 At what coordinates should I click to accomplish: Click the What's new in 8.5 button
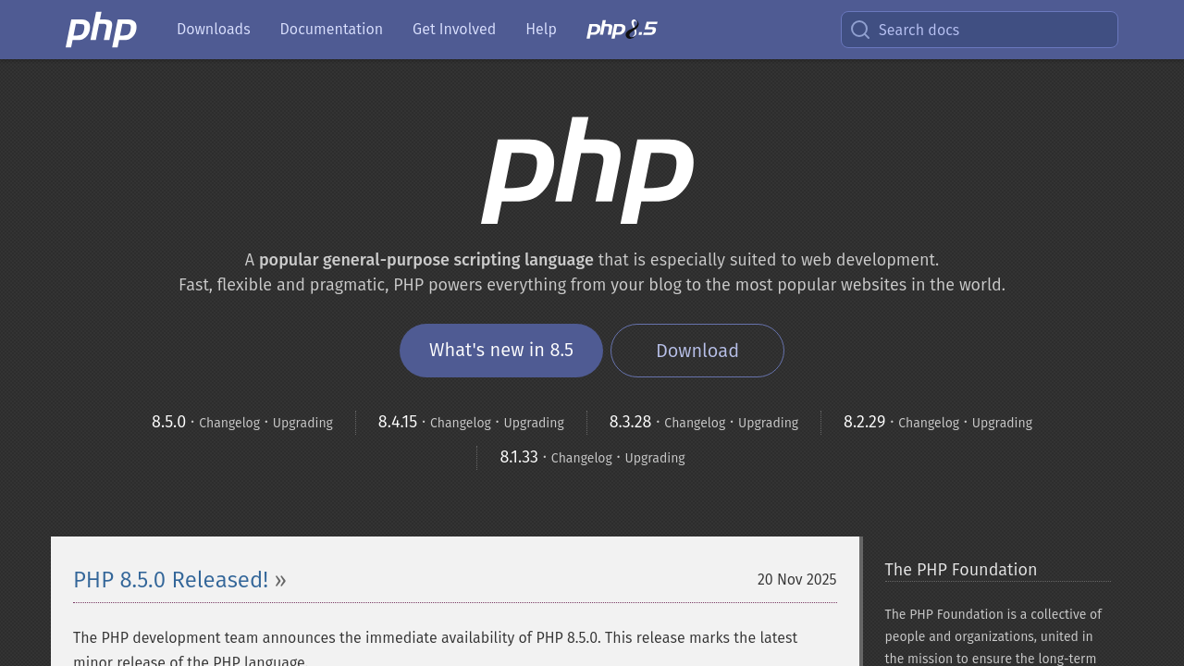tap(501, 350)
